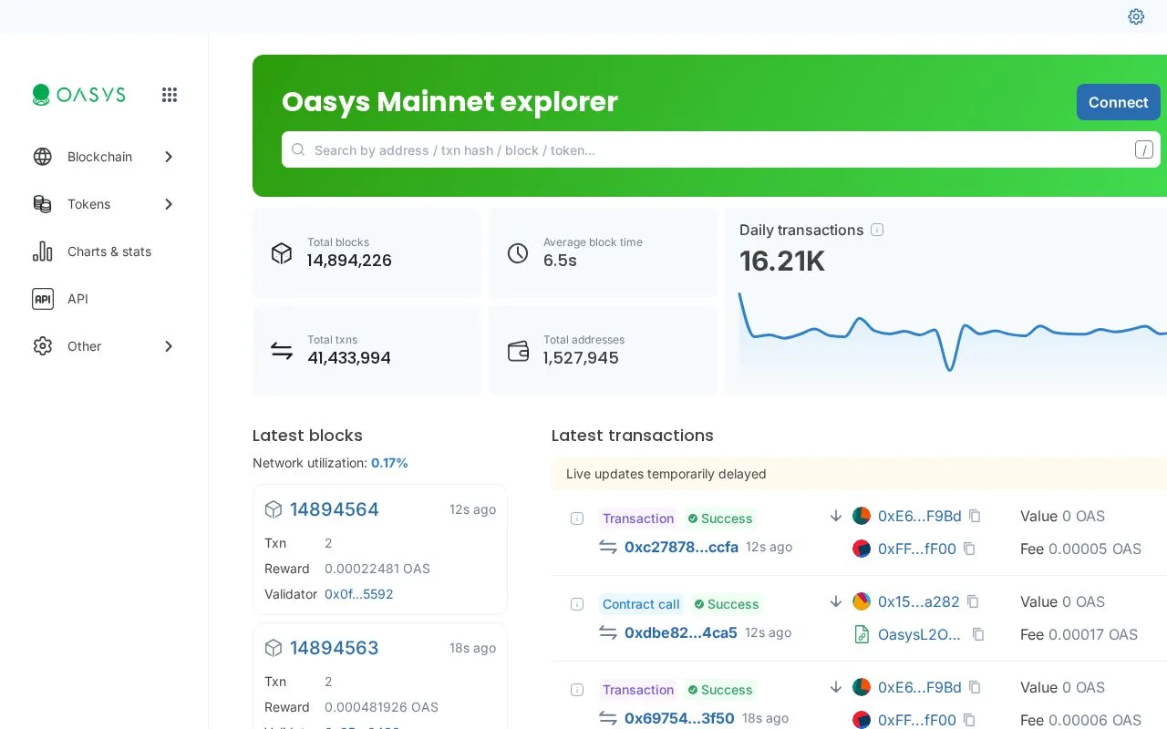The height and width of the screenshot is (729, 1167).
Task: Open the settings gear icon
Action: coord(1136,16)
